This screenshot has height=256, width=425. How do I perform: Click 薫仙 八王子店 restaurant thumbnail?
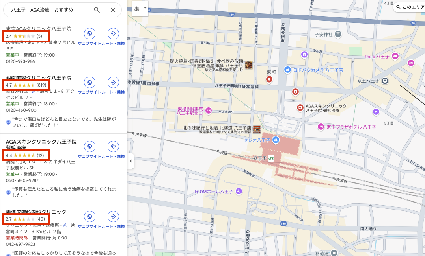249,65
